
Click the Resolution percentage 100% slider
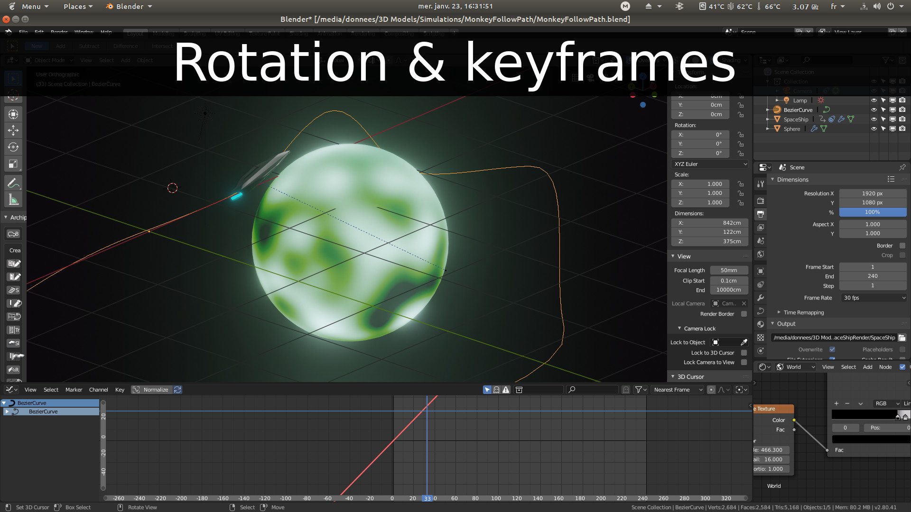pos(873,212)
